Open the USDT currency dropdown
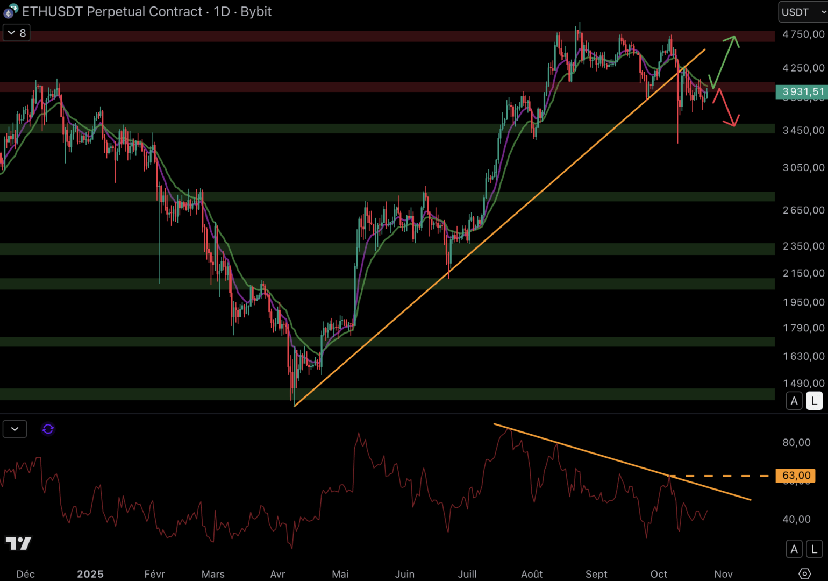 click(802, 12)
